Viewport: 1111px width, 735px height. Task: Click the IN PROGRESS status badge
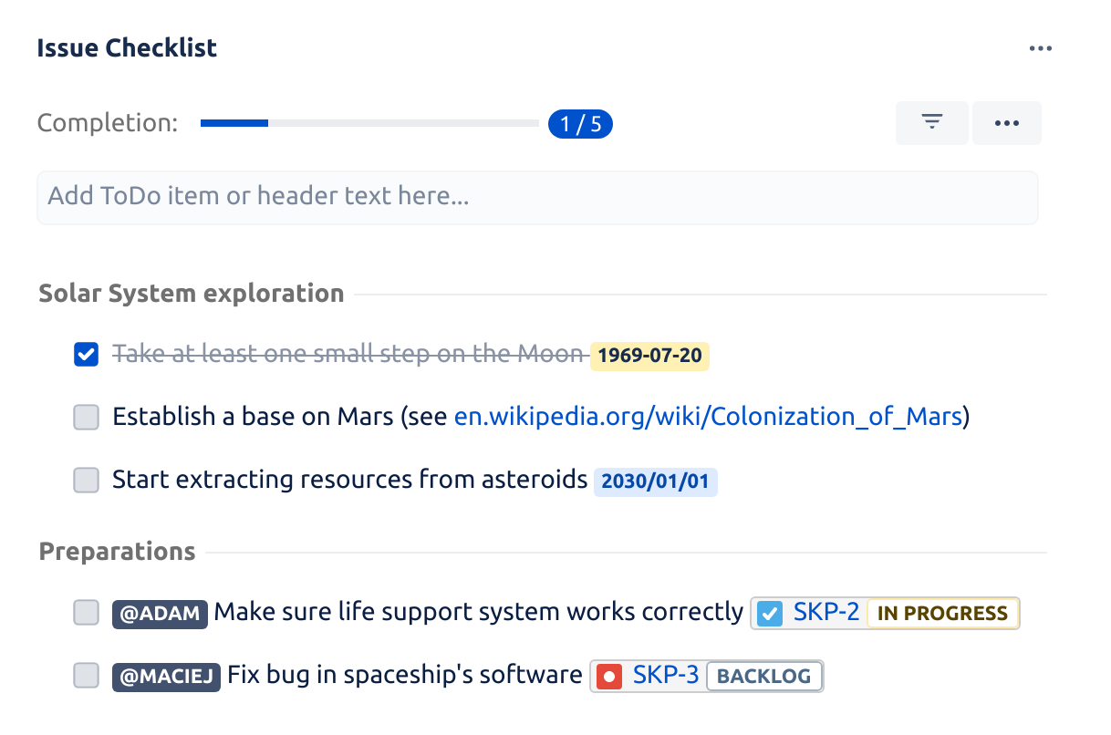click(942, 613)
